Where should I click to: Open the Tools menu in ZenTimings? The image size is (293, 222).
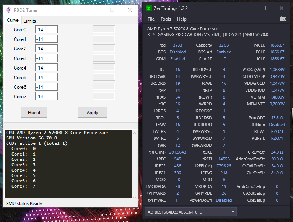click(166, 19)
